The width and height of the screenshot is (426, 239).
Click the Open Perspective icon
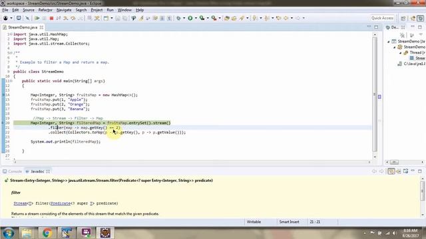click(403, 18)
